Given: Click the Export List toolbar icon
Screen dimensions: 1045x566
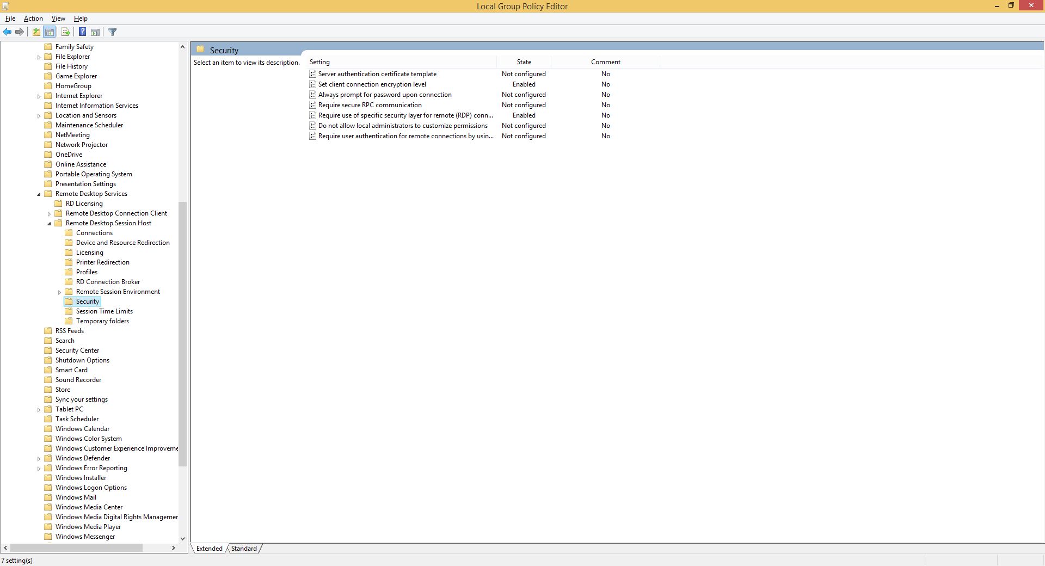Looking at the screenshot, I should click(65, 32).
